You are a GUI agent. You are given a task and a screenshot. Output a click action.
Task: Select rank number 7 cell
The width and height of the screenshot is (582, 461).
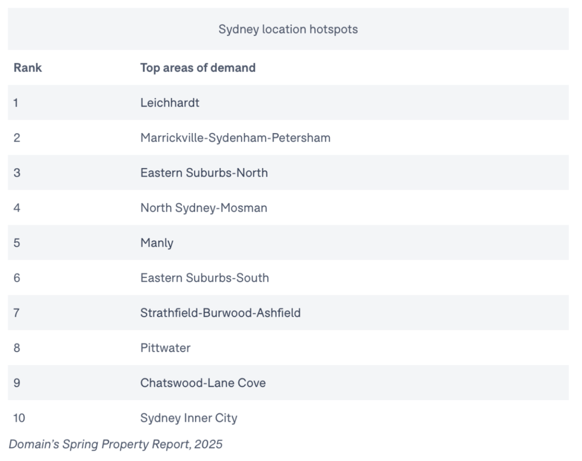click(x=16, y=313)
